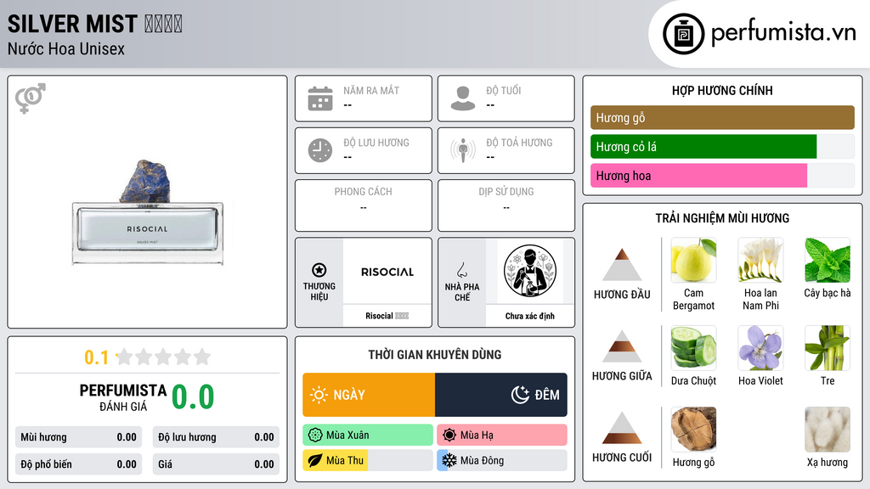Click the Phong cách card
The image size is (870, 489).
(x=364, y=205)
